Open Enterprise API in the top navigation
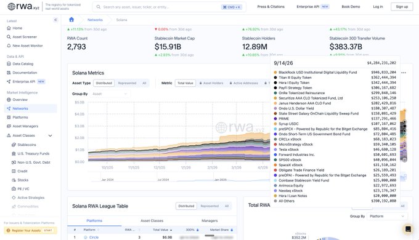Viewport: 419px width, 240px height. pos(312,7)
